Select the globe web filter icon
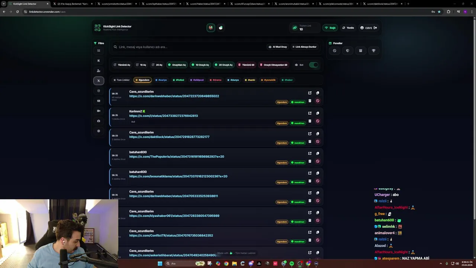Screen dimensions: 476x268 (x=99, y=131)
